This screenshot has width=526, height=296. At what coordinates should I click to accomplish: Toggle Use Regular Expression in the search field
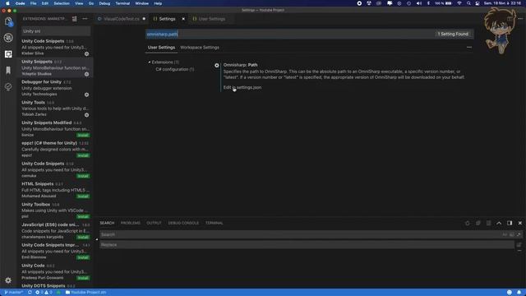click(519, 234)
